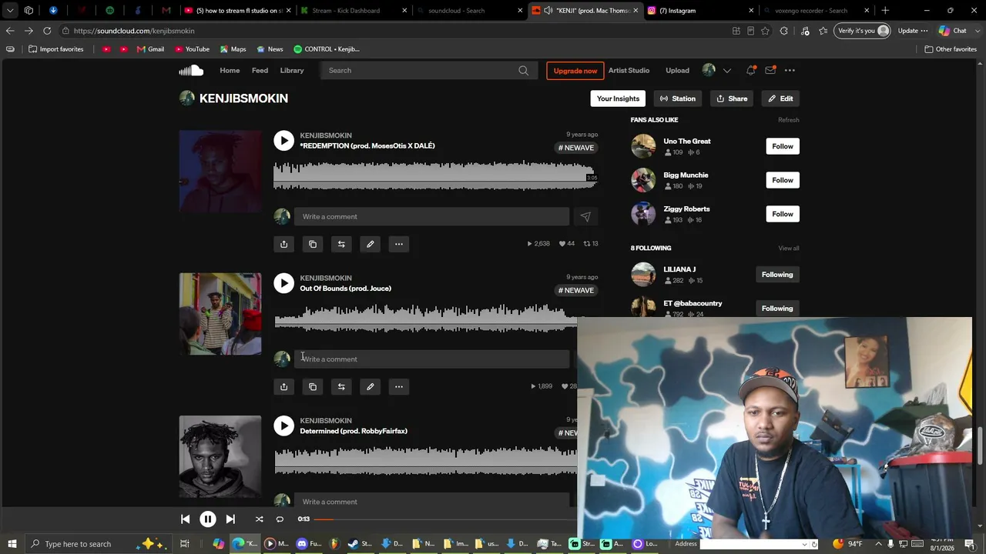Viewport: 986px width, 554px height.
Task: Follow Uno The Great
Action: pyautogui.click(x=783, y=146)
